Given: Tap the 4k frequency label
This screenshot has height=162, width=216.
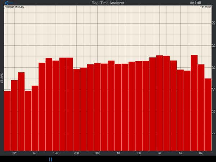Looking at the screenshot, I should coord(159,153).
